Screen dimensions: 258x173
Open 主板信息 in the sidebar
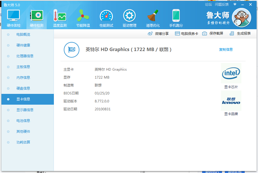pos(28,67)
